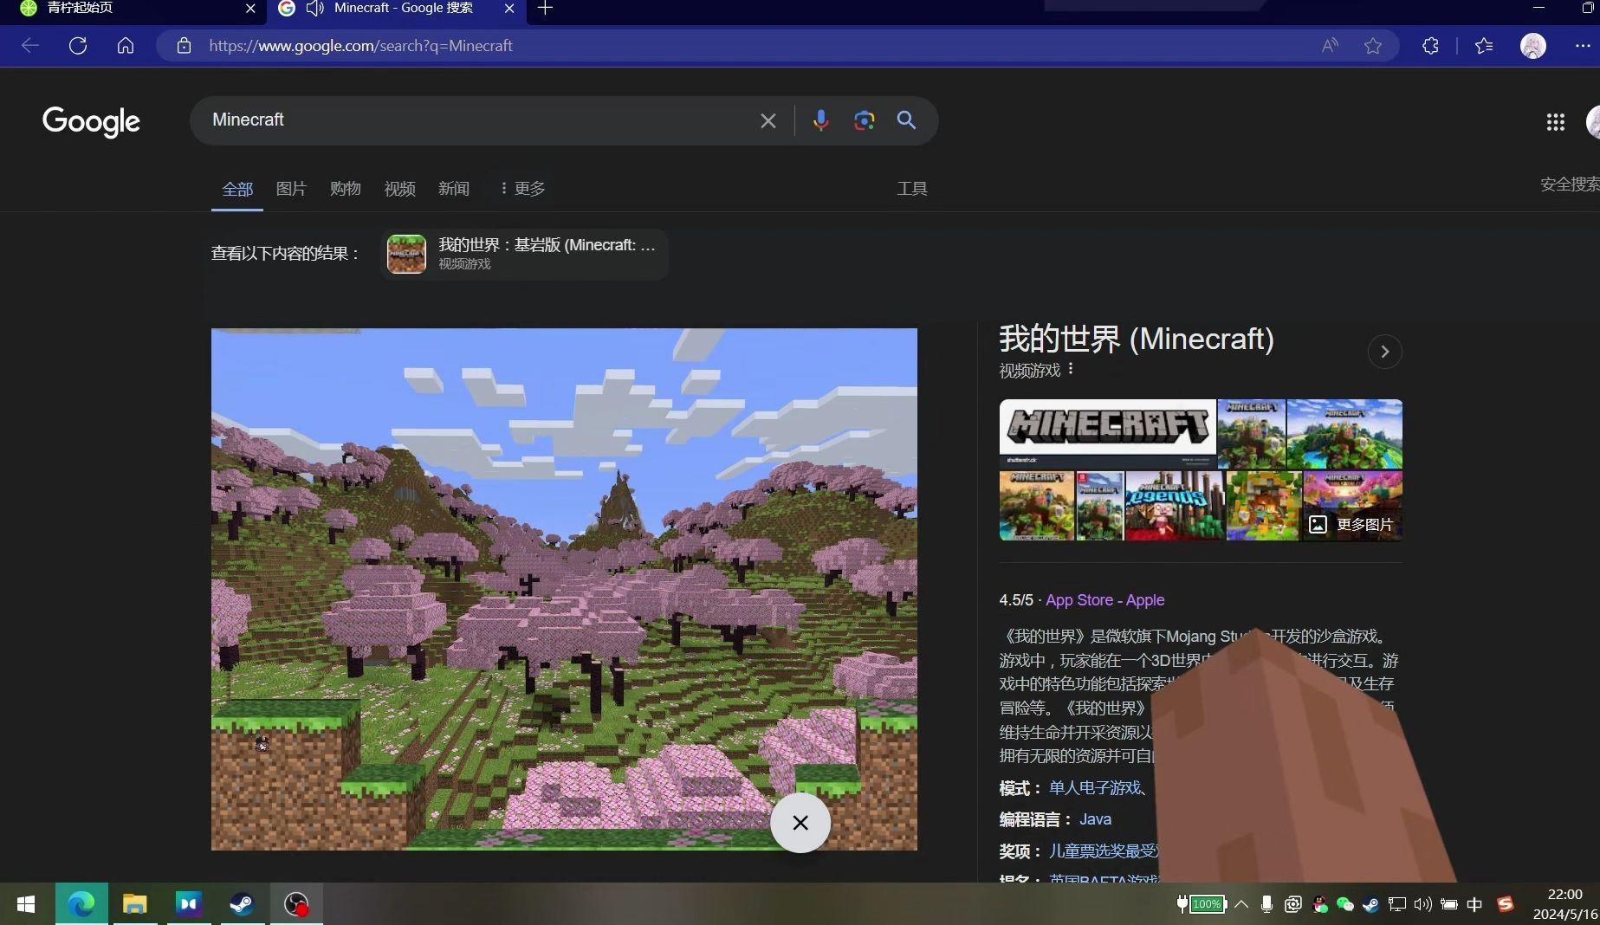
Task: Open Steam from taskbar
Action: [x=242, y=904]
